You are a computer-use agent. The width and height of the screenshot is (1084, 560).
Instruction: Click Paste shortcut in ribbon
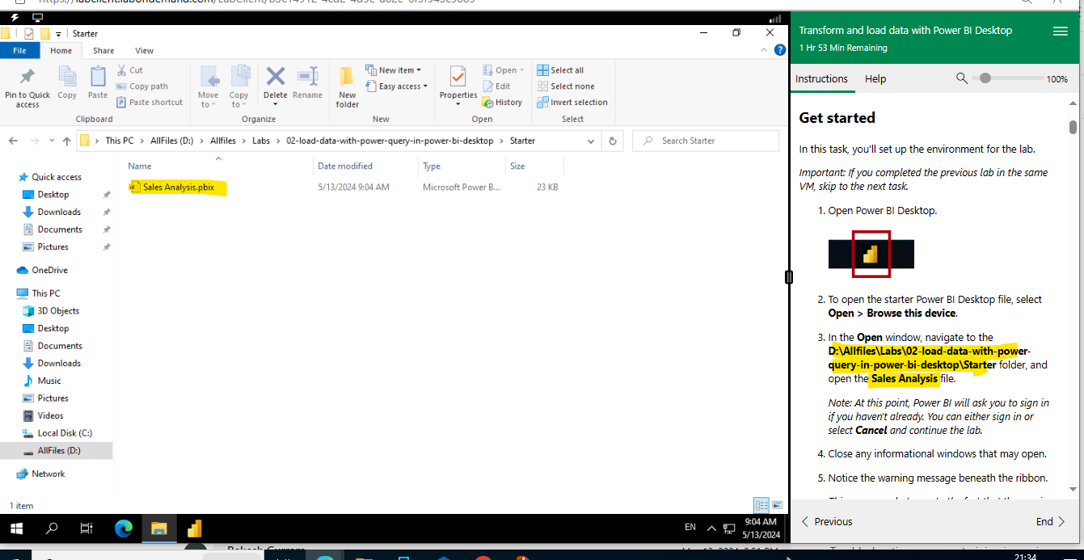tap(150, 103)
